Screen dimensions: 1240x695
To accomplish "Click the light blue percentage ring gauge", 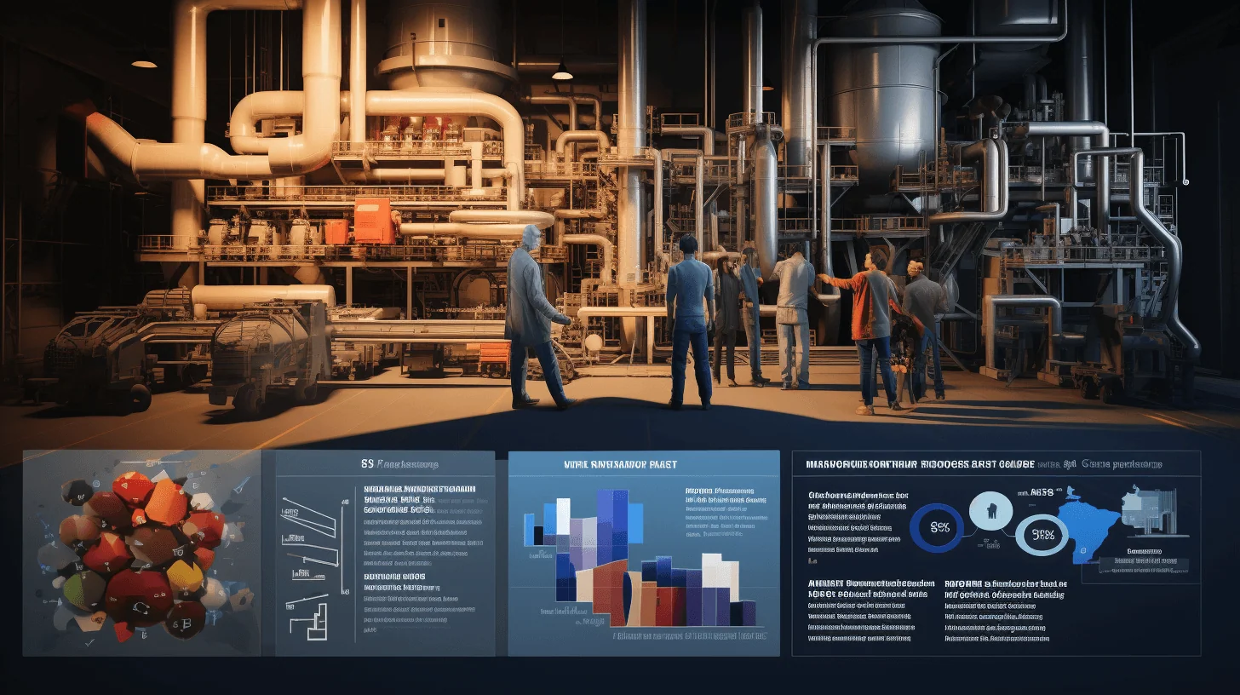I will click(1043, 535).
